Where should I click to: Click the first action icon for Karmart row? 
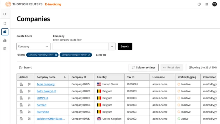pyautogui.click(x=21, y=105)
